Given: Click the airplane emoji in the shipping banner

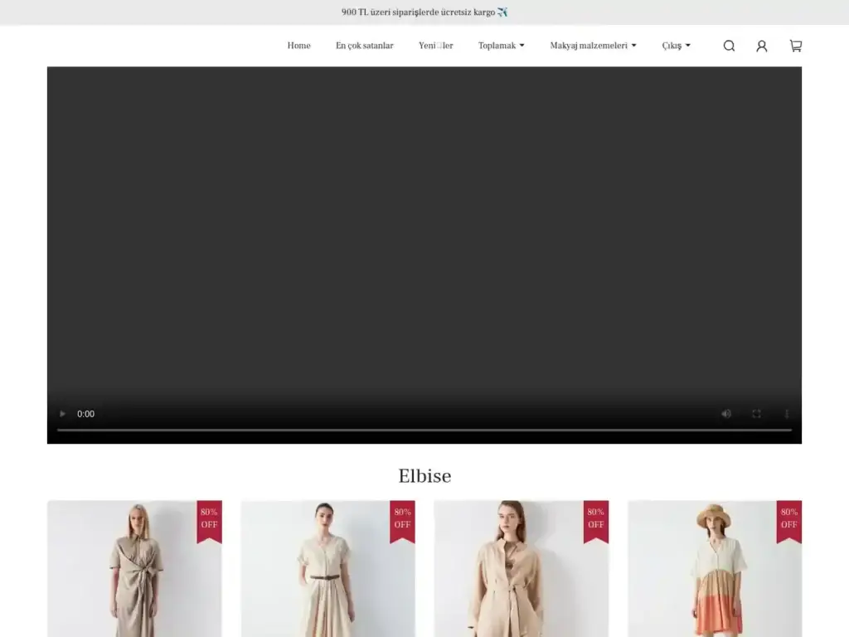Looking at the screenshot, I should [501, 12].
